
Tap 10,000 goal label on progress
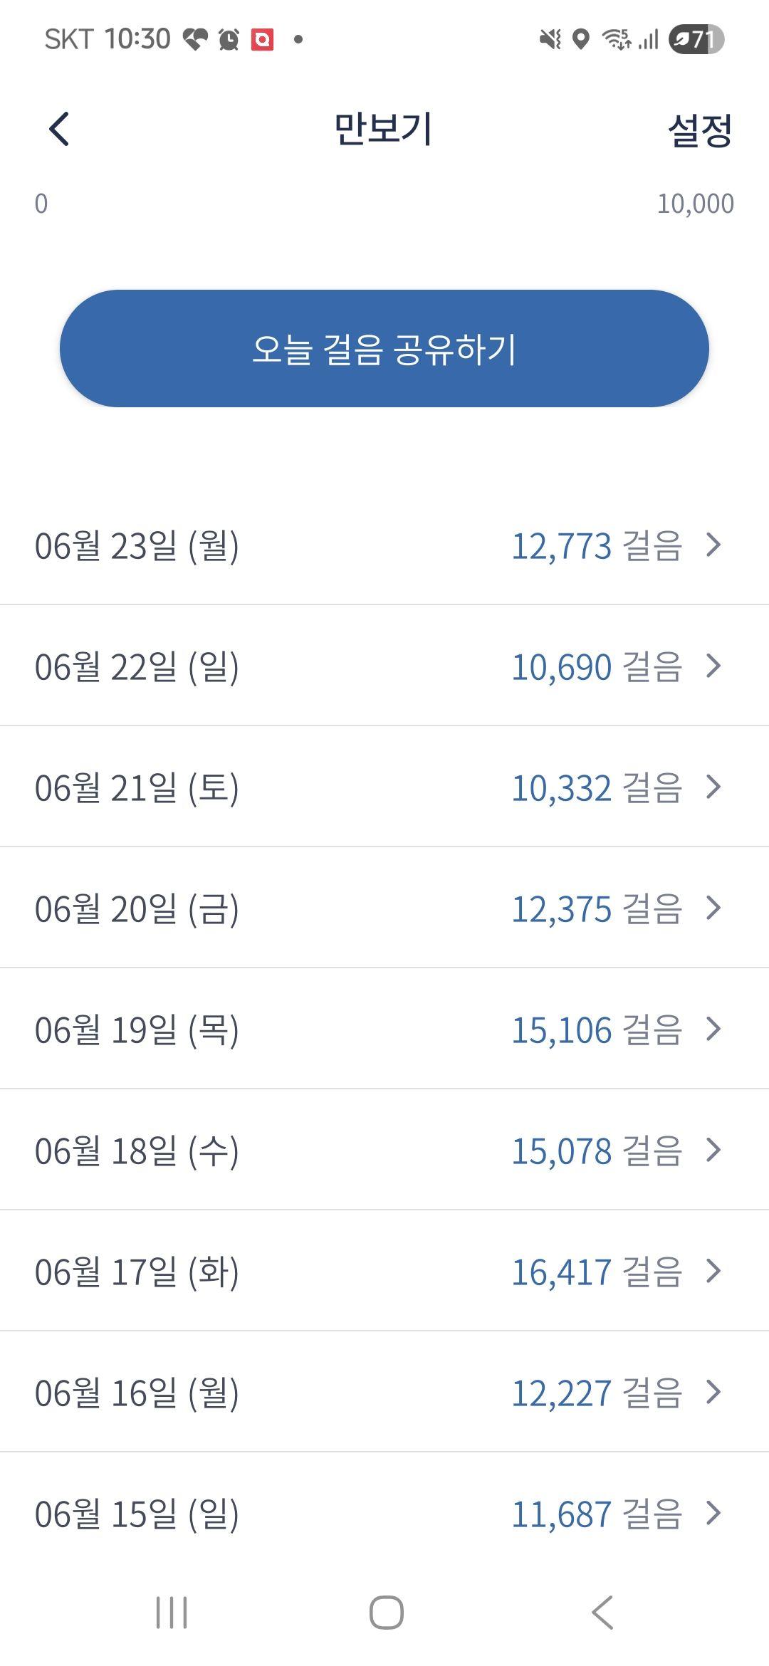pyautogui.click(x=695, y=204)
